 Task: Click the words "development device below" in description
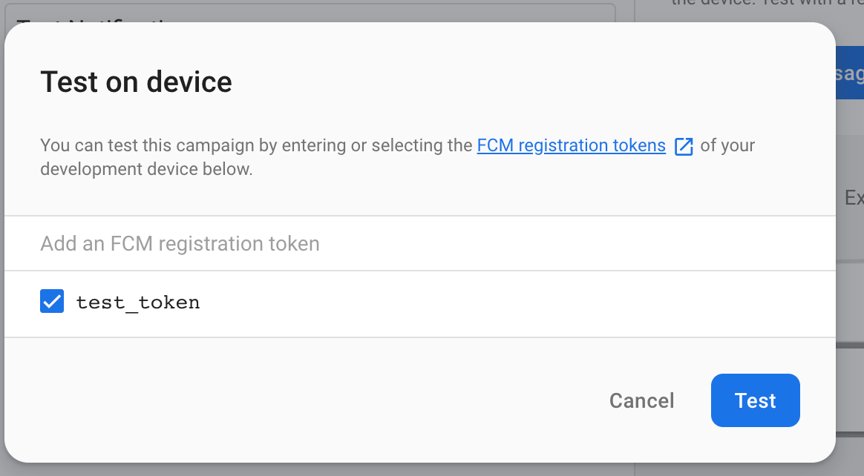(146, 169)
